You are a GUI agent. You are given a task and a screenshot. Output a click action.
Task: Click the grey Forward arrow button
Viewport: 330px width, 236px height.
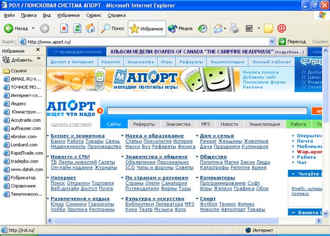coord(44,29)
